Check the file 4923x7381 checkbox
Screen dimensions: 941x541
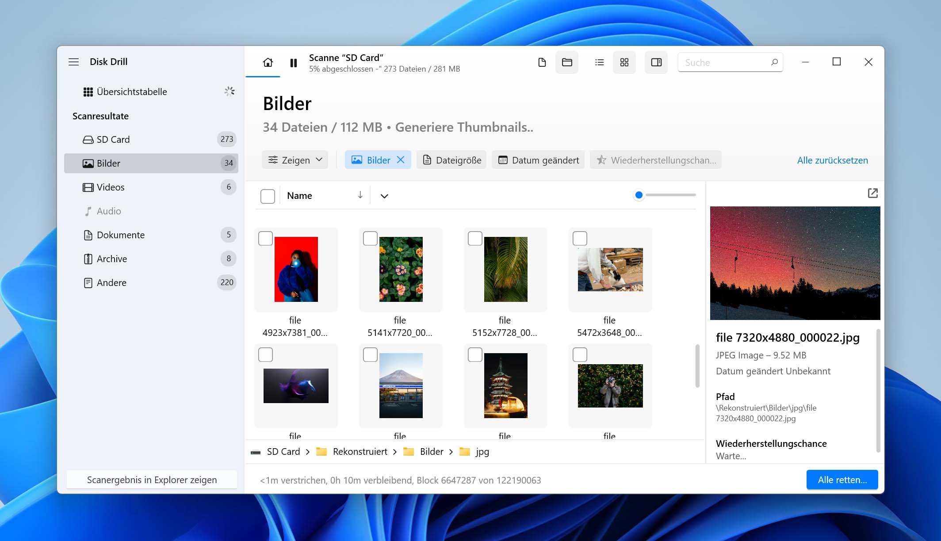(x=265, y=238)
